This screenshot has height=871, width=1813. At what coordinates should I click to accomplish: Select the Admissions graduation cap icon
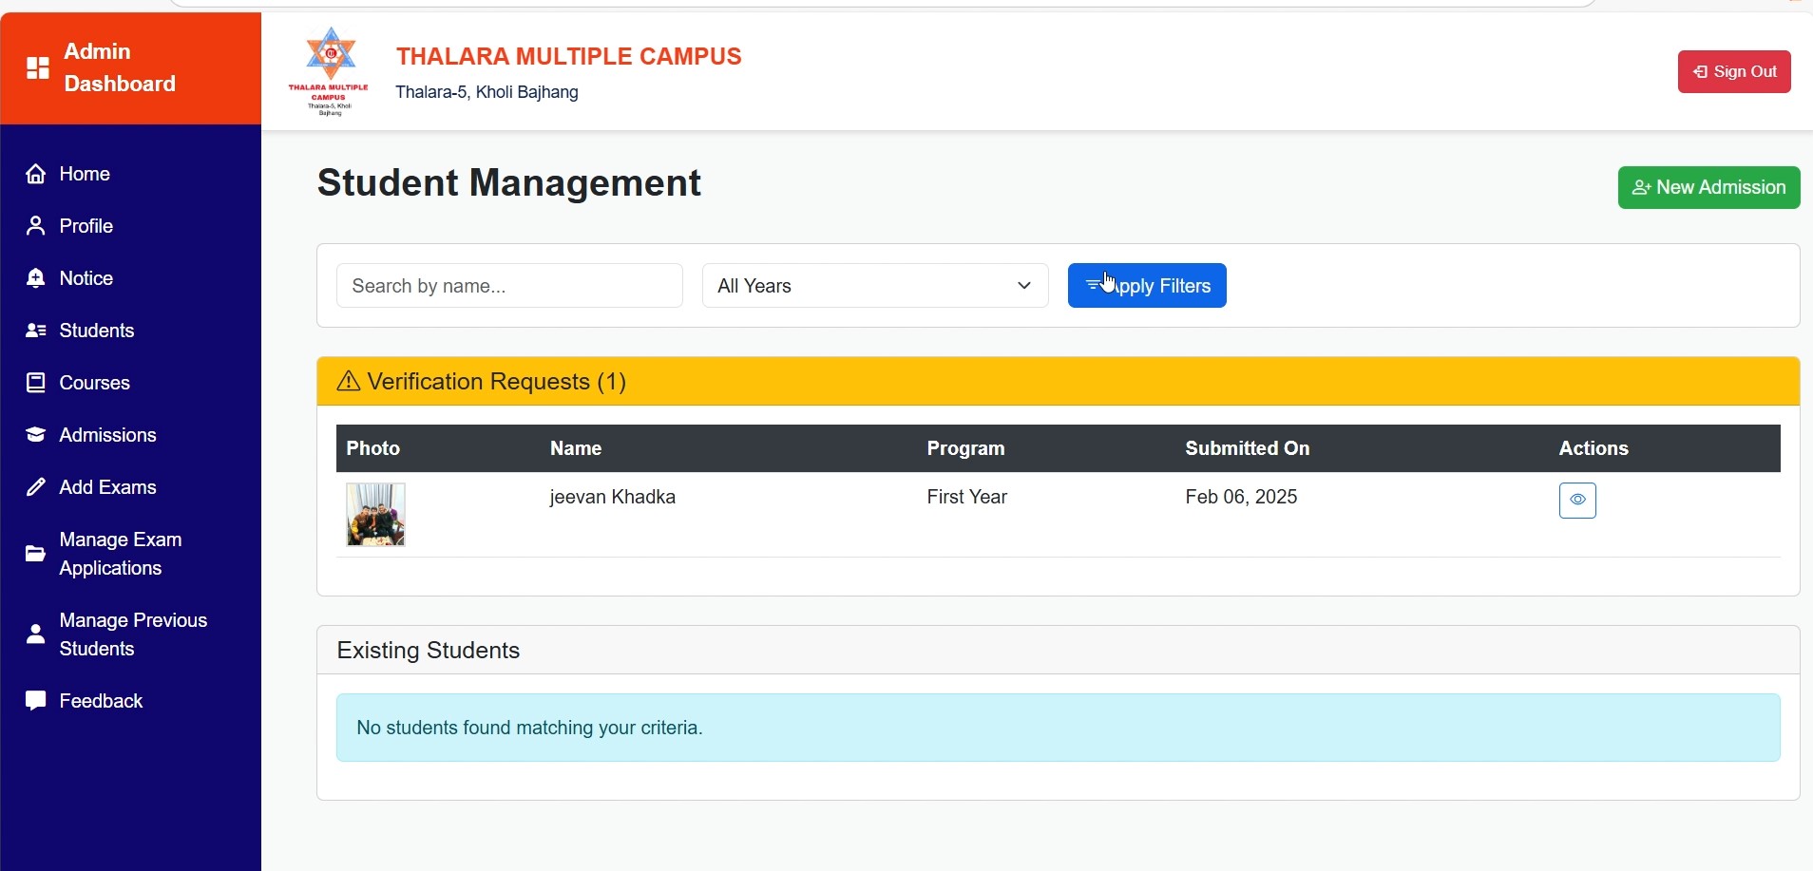point(34,434)
